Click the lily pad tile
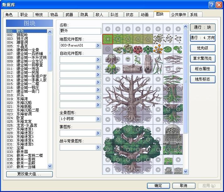The height and width of the screenshot is (192, 224). click(x=168, y=49)
